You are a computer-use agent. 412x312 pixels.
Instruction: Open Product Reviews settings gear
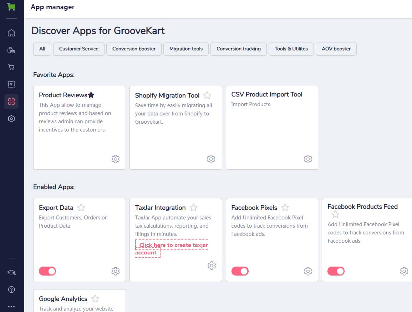pos(115,159)
